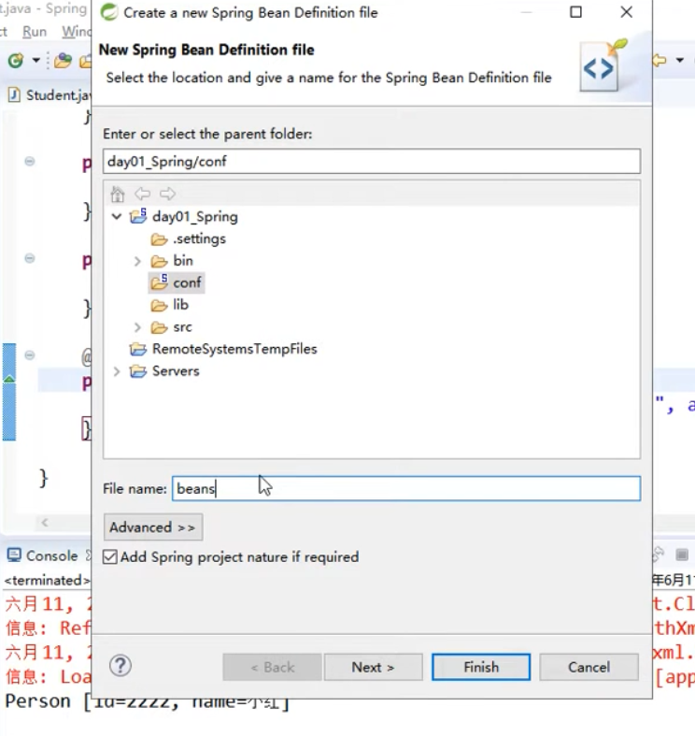This screenshot has width=695, height=736.
Task: Click the terminate square icon in Console toolbar
Action: pyautogui.click(x=682, y=555)
